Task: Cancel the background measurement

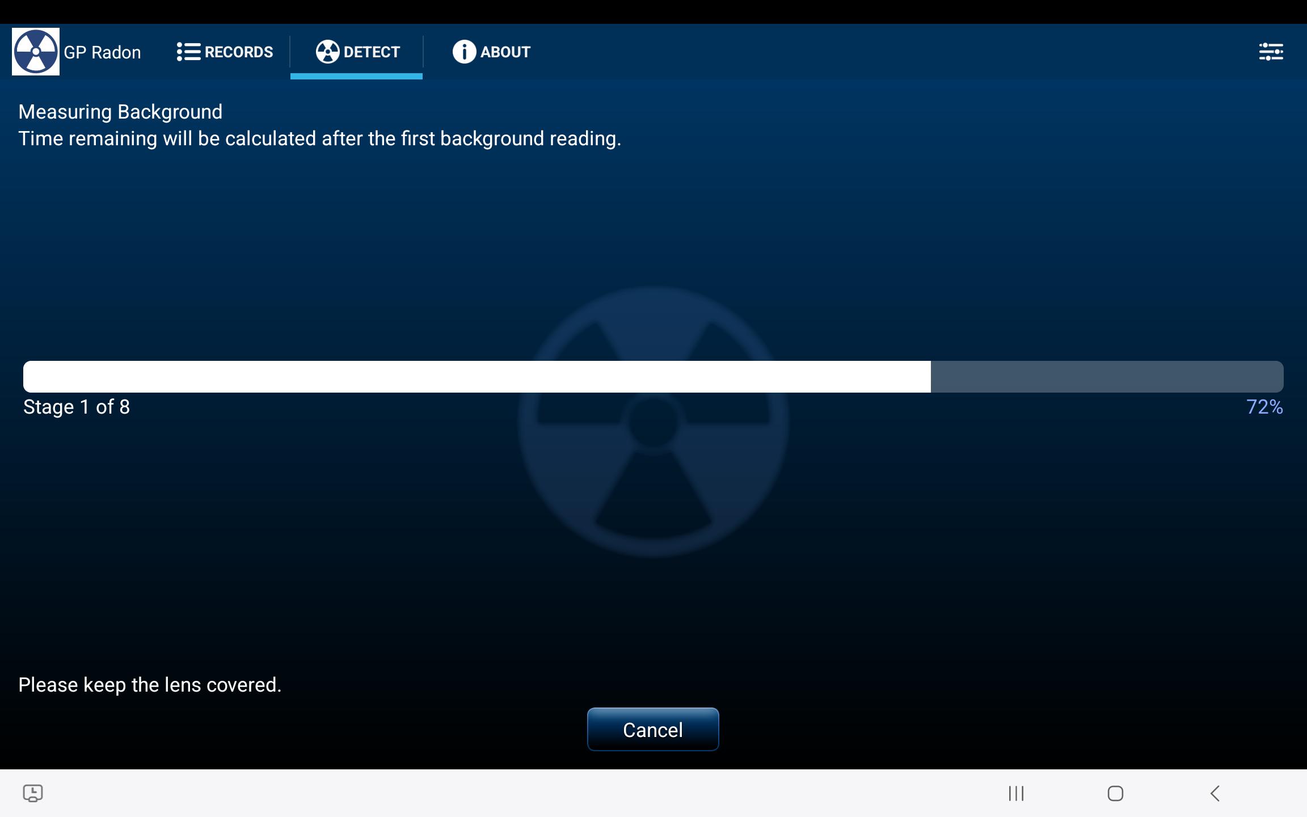Action: (653, 730)
